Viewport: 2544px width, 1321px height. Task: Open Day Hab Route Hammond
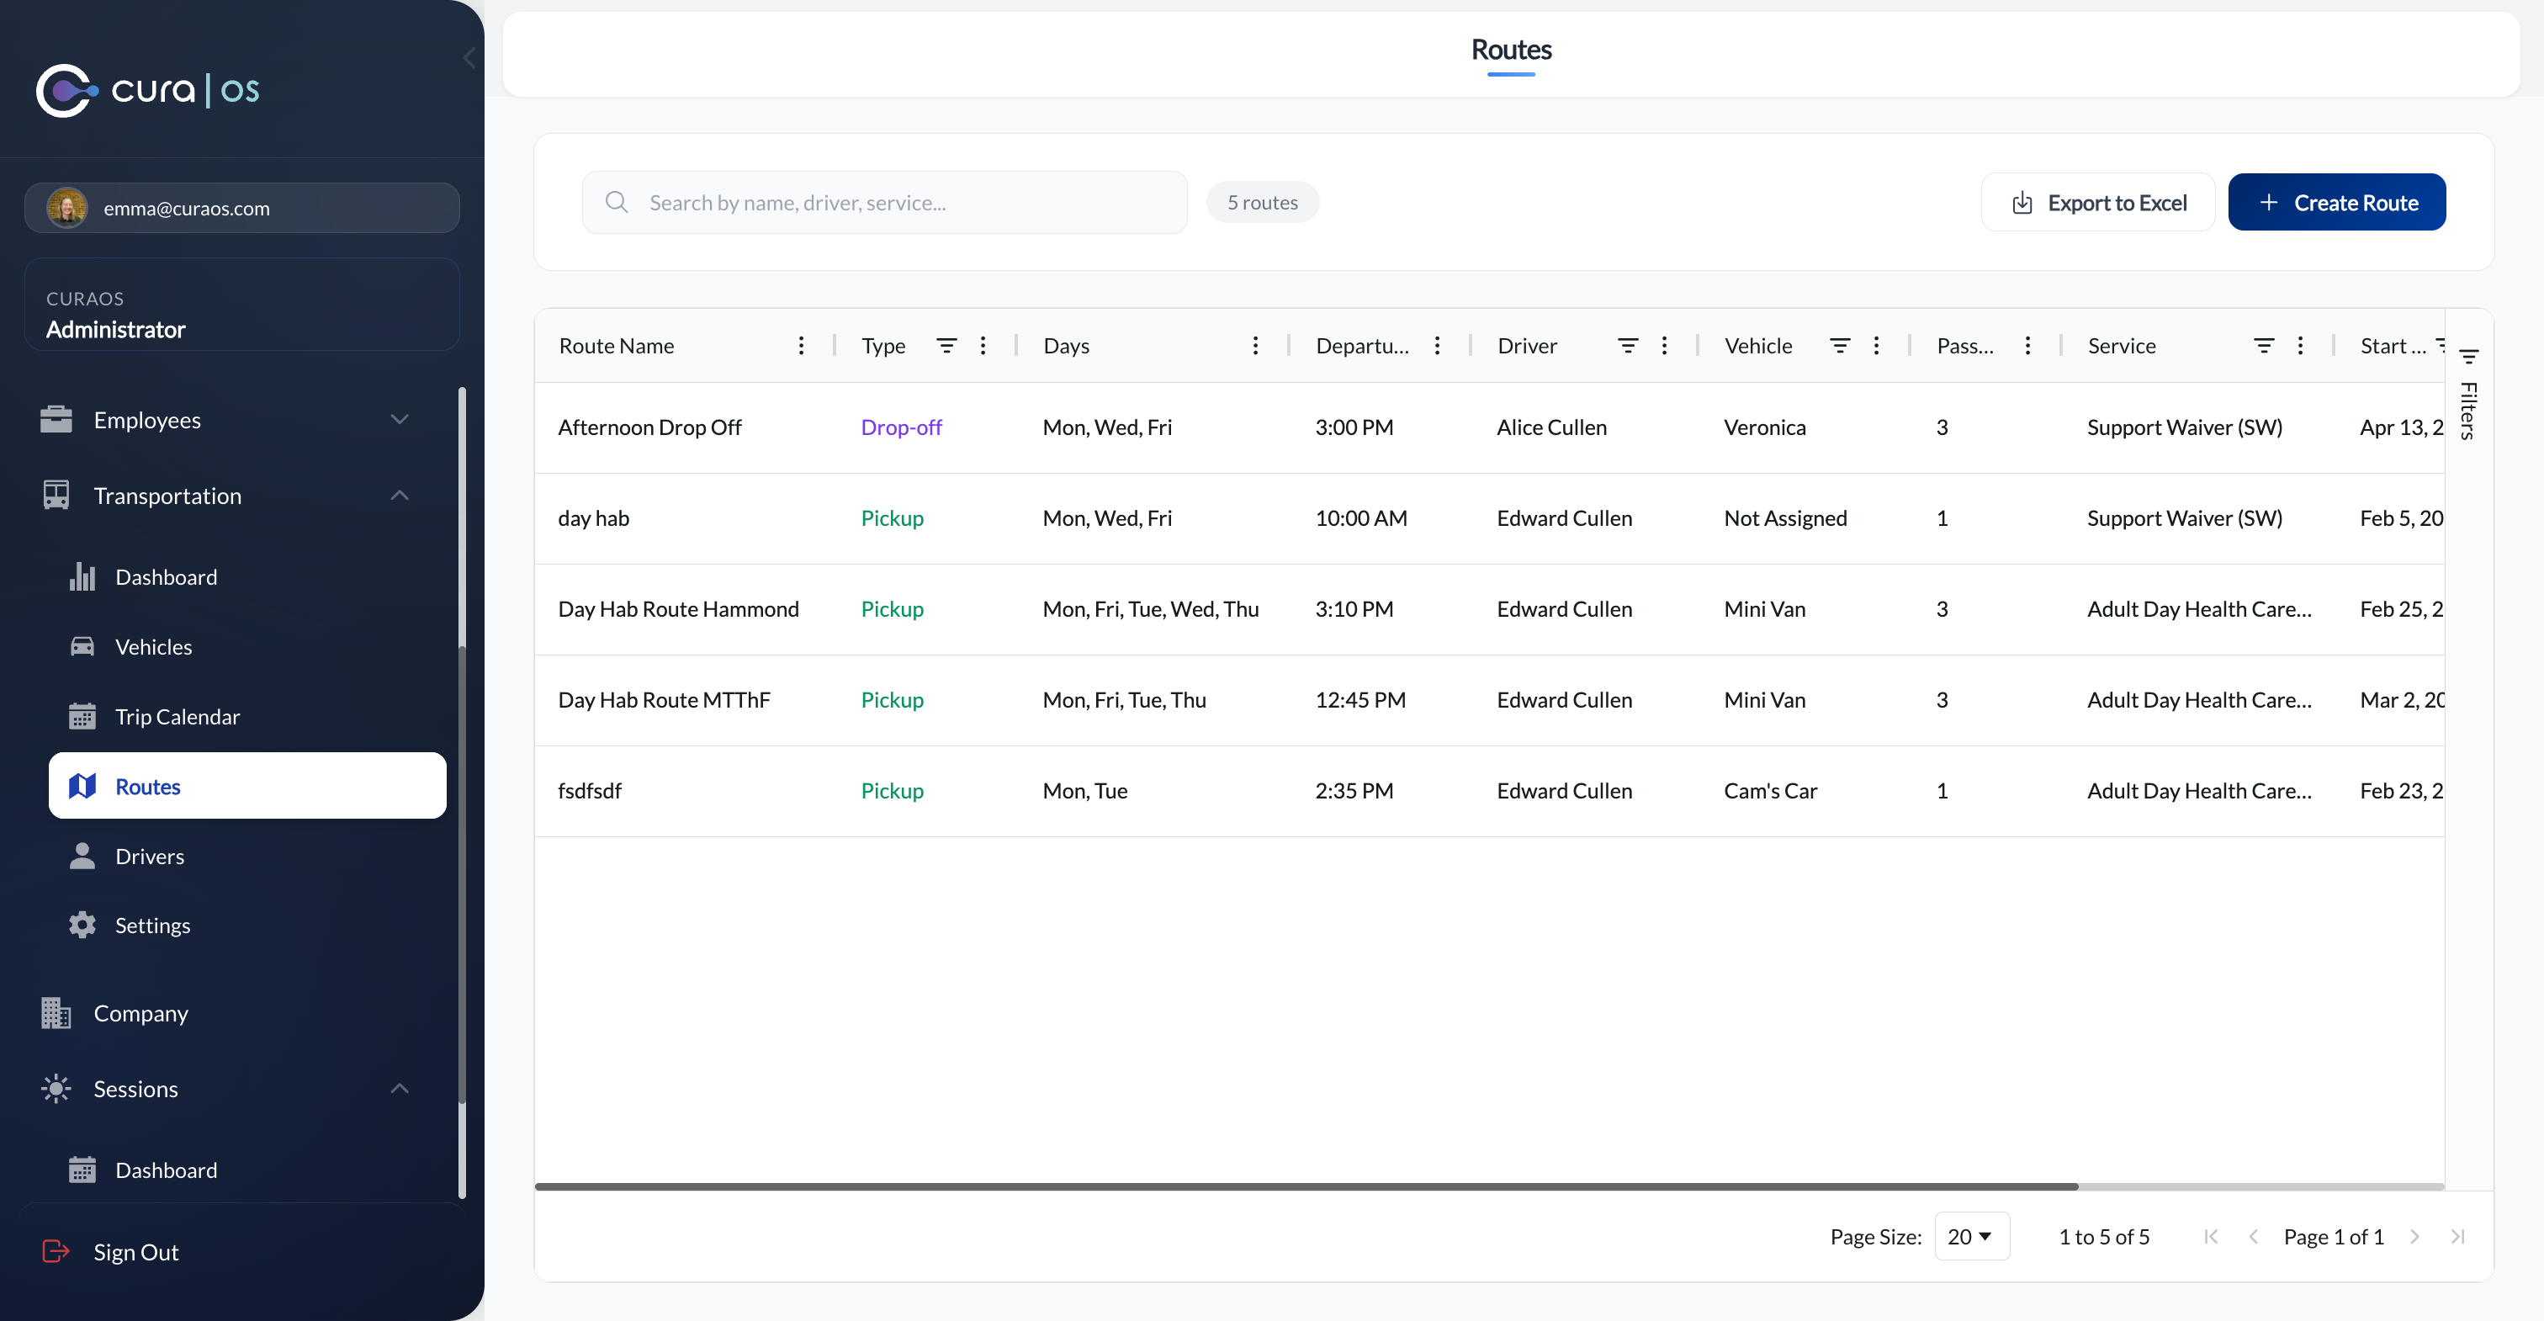tap(678, 610)
